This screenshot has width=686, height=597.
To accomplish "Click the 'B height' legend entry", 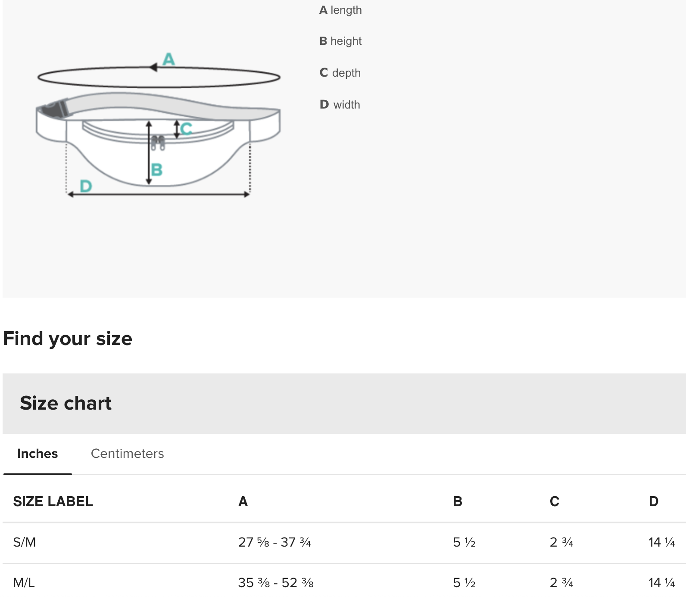I will click(x=340, y=41).
